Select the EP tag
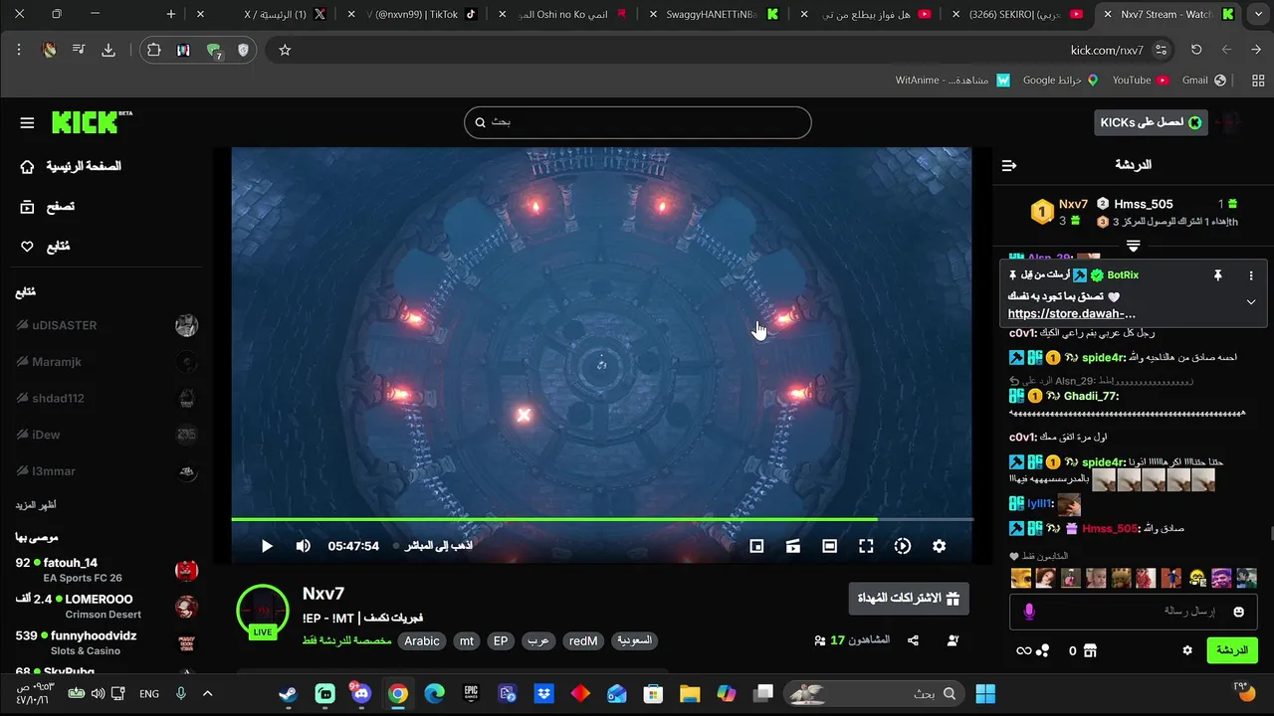This screenshot has width=1274, height=716. point(501,641)
